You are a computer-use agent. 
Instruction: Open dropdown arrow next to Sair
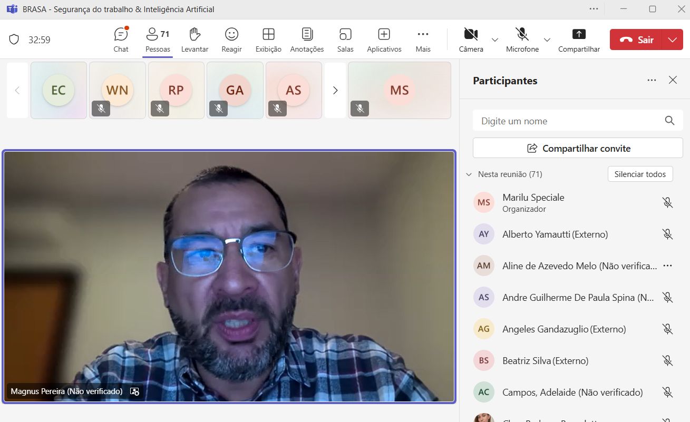[672, 40]
